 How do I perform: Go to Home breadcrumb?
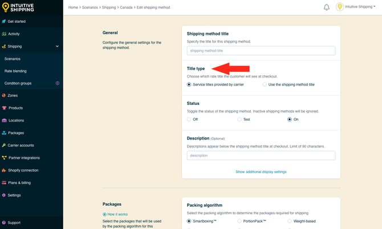[73, 7]
